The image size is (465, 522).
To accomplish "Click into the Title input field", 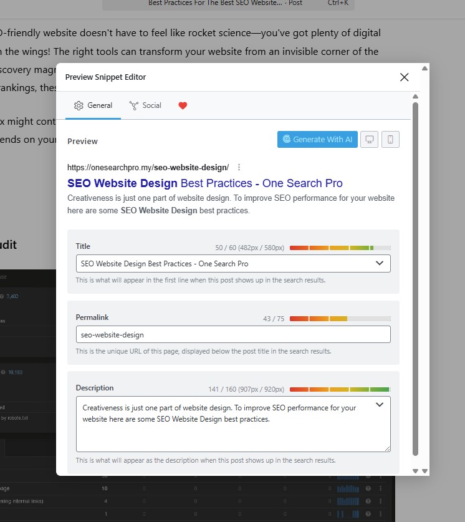I will point(233,264).
